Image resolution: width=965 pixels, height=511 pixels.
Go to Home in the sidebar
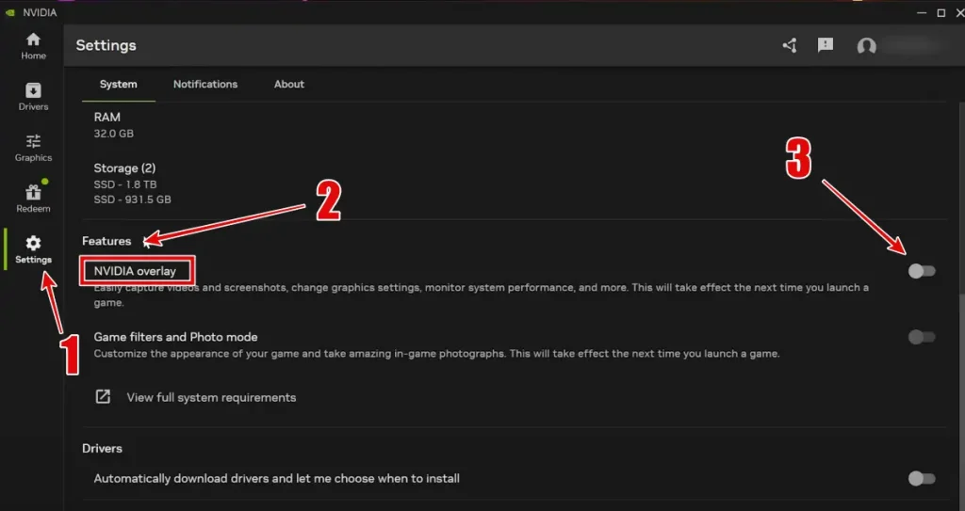tap(33, 46)
